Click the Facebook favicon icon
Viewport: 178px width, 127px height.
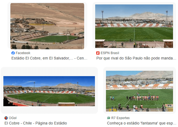click(13, 53)
